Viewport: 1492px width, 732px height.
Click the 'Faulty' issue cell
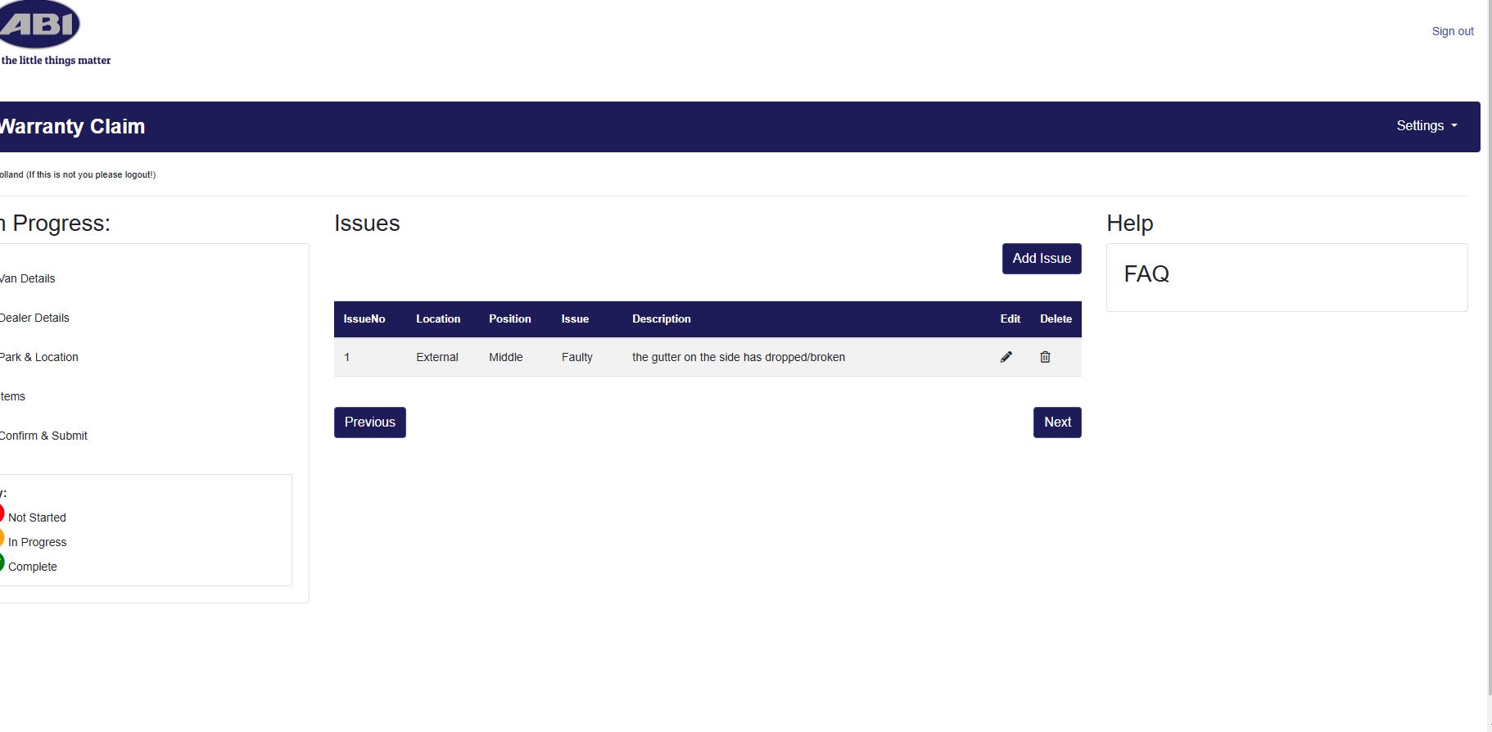coord(577,357)
